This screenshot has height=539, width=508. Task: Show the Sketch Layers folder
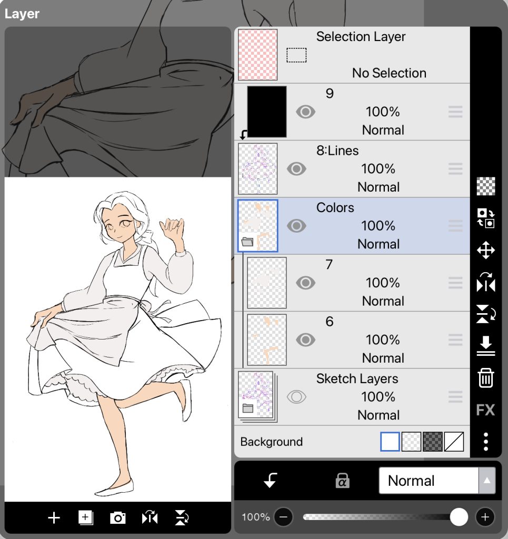tap(296, 397)
